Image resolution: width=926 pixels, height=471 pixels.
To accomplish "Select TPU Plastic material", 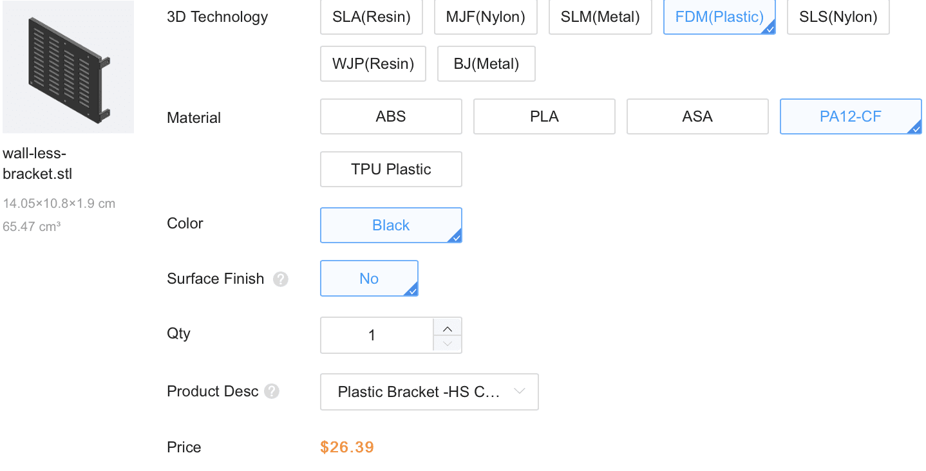I will pyautogui.click(x=391, y=169).
